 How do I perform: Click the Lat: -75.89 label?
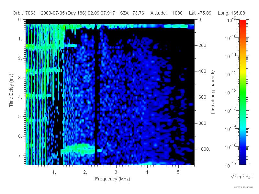(200, 13)
